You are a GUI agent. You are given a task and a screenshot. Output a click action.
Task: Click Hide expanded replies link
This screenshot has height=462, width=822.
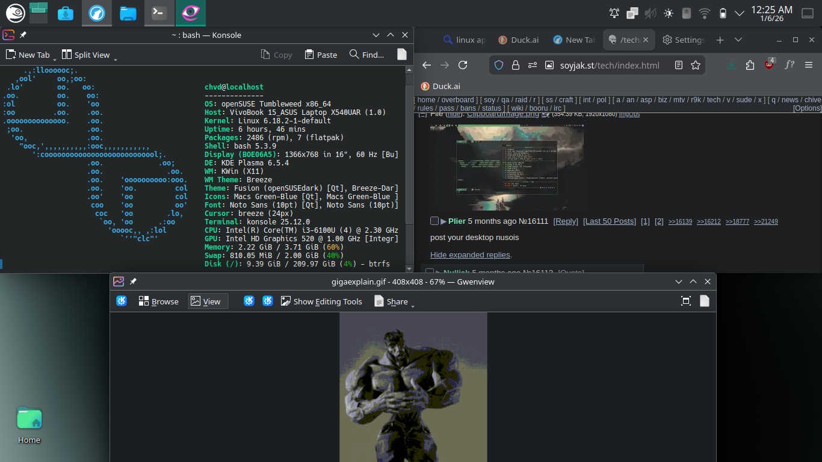pos(471,255)
